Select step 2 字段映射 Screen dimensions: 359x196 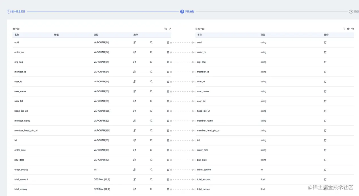coord(187,12)
